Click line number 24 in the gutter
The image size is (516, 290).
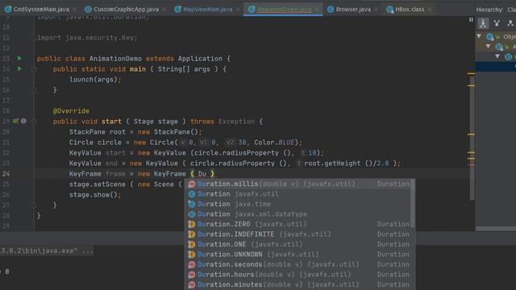tap(6, 174)
